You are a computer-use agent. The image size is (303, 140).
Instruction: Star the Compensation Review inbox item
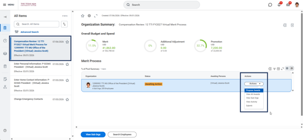(x=67, y=42)
